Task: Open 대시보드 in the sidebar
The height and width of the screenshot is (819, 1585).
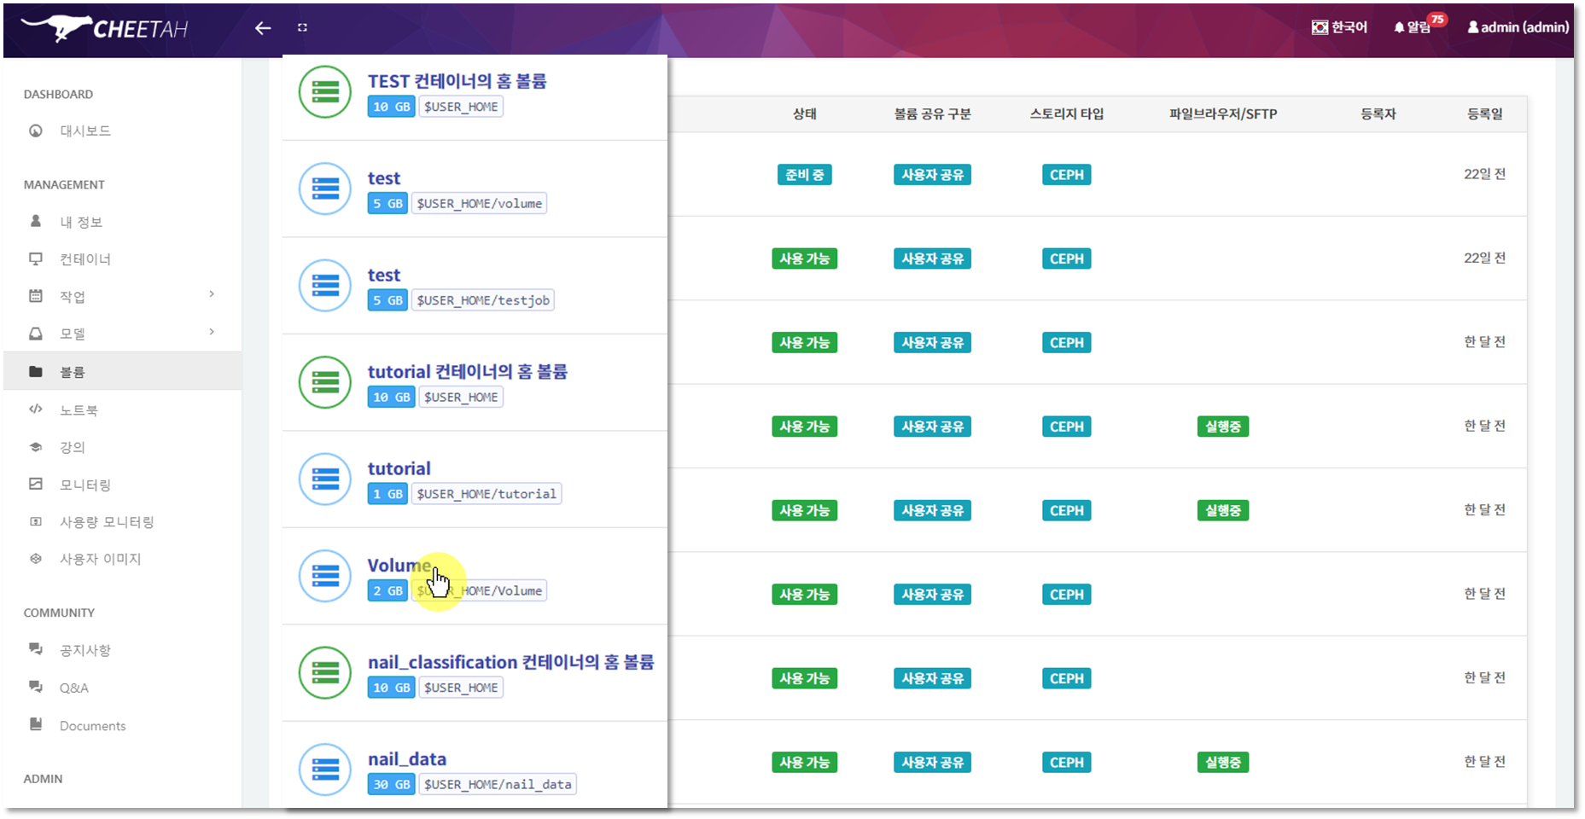Action: [85, 131]
